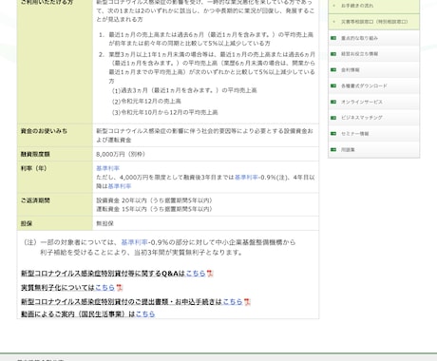Click the 無担保 value cell
Screen dimensions: 437x361
(x=206, y=223)
